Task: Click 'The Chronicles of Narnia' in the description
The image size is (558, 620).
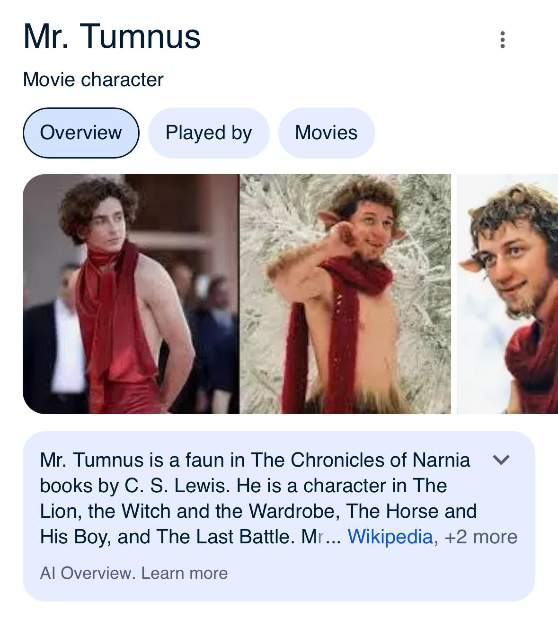Action: 361,460
